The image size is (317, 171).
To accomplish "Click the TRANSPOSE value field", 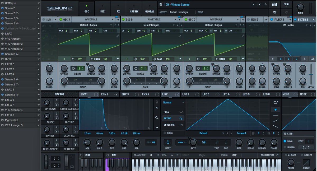I will click(x=151, y=155).
